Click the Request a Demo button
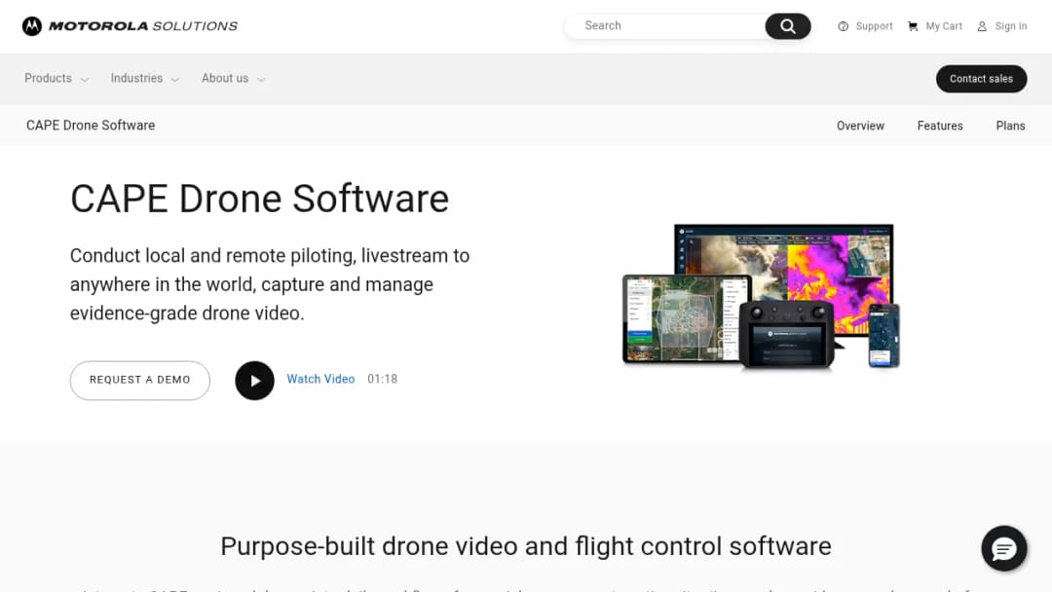The image size is (1052, 592). (x=139, y=380)
